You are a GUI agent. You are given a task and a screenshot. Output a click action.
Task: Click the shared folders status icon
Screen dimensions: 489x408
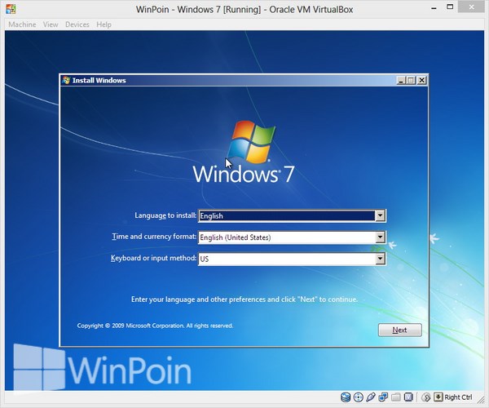(x=396, y=397)
